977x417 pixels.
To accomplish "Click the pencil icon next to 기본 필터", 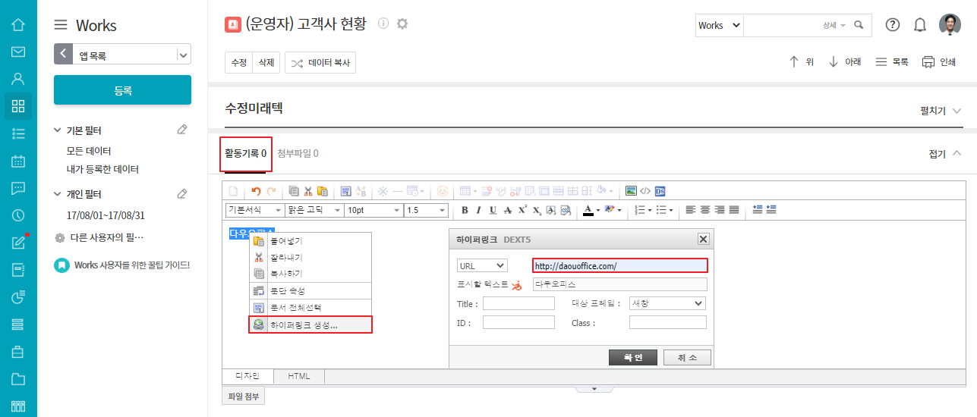I will pos(182,130).
